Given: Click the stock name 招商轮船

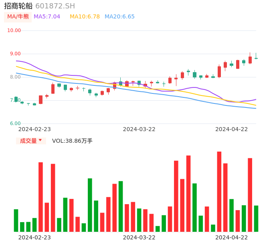Looking at the screenshot, I should [x=18, y=6].
